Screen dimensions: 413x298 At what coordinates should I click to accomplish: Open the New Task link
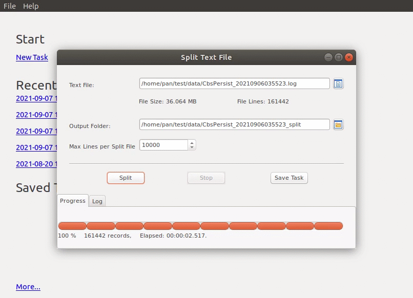click(x=32, y=57)
